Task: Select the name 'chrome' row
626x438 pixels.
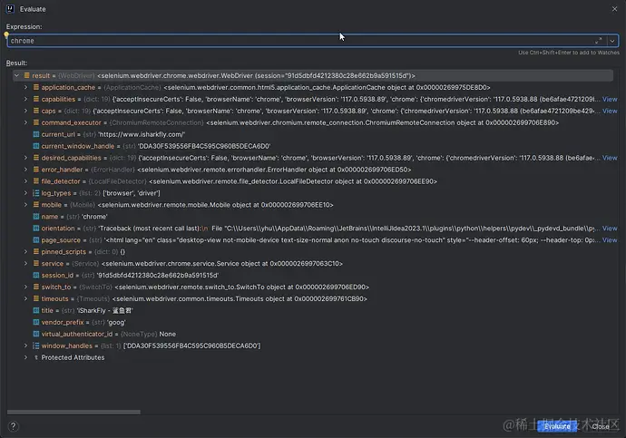Action: point(313,217)
